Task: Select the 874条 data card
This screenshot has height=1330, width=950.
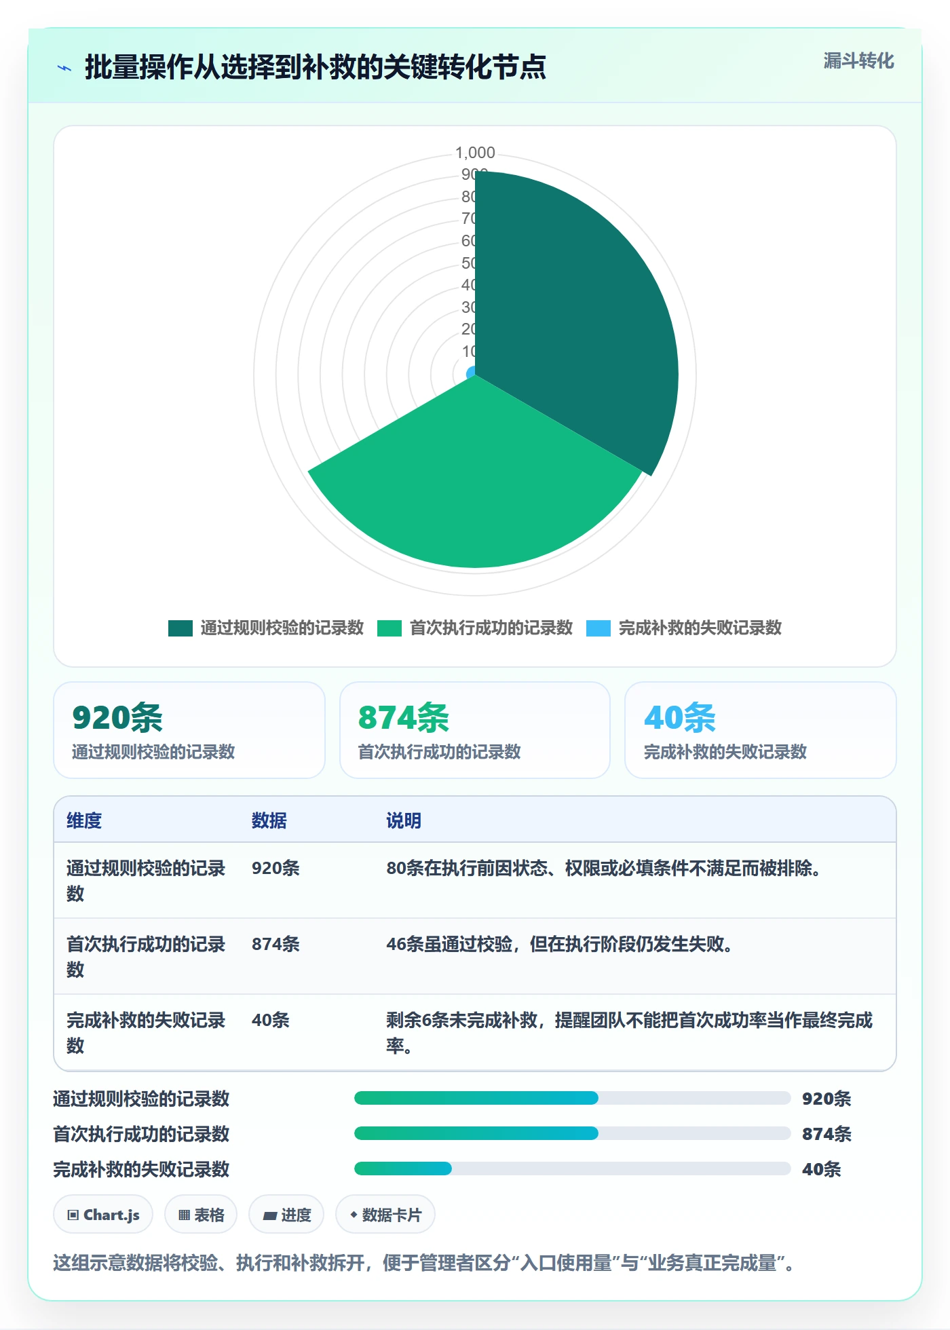Action: [x=475, y=730]
